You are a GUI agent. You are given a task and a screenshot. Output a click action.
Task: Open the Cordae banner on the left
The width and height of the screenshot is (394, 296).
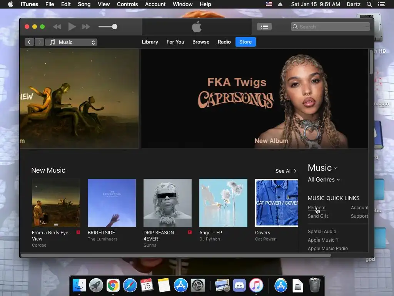tap(79, 98)
